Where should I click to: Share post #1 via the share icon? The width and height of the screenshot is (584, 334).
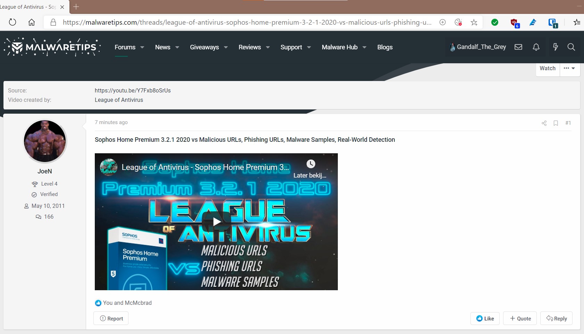coord(544,123)
